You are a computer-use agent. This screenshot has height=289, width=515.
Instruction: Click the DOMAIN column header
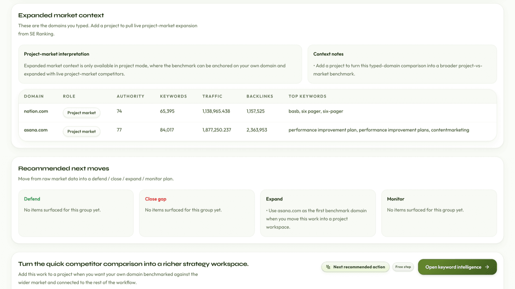34,96
